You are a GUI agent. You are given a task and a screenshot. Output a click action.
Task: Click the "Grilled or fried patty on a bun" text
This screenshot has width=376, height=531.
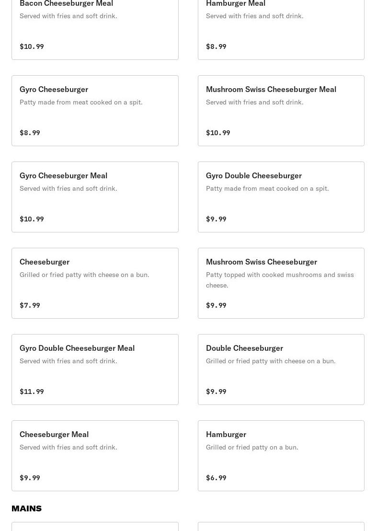[x=252, y=447]
